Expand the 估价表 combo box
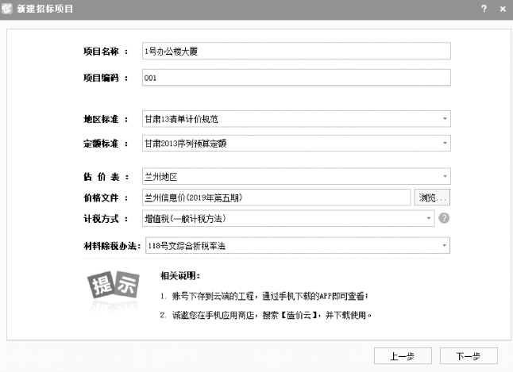The height and width of the screenshot is (372, 513). 296,177
